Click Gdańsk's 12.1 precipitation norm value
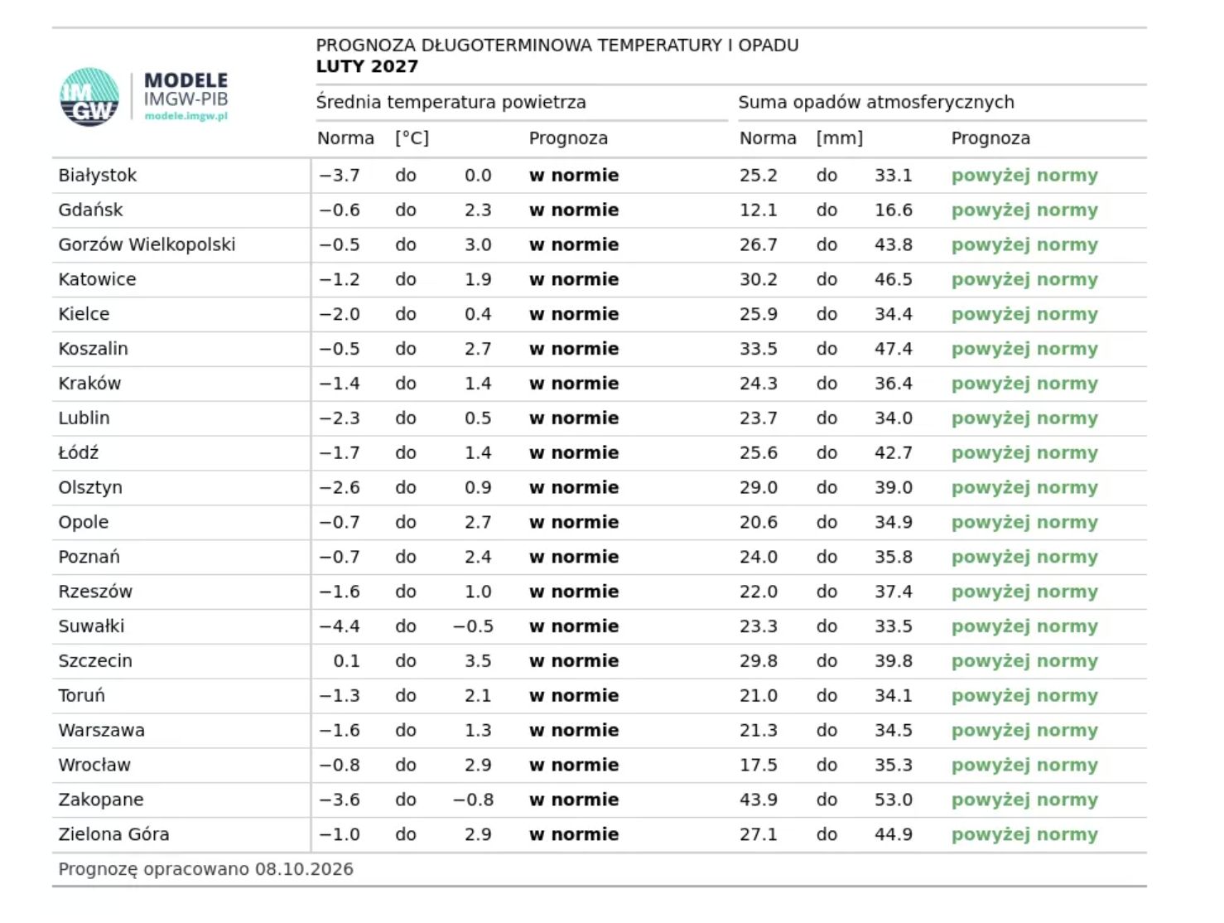The image size is (1224, 923). pos(759,210)
